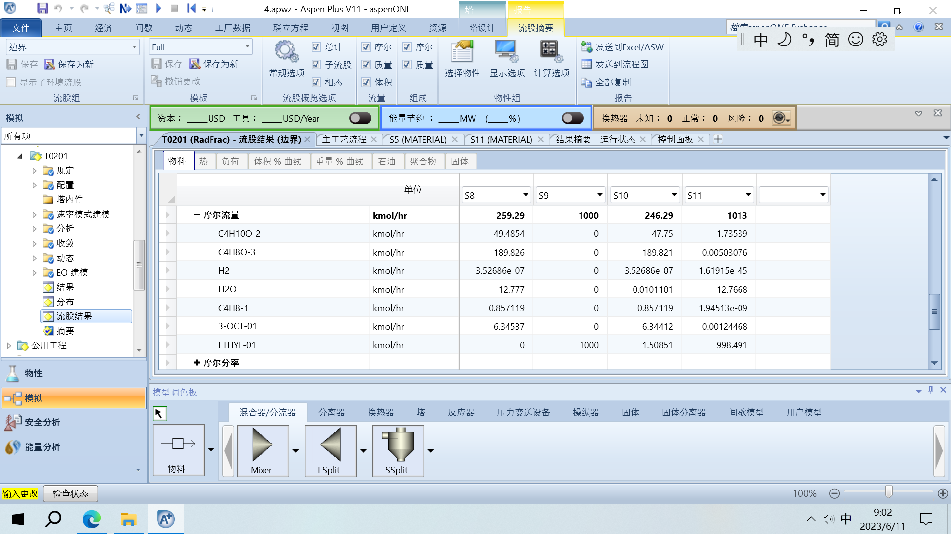Screen dimensions: 951x534
Task: Select the 换热器 palette tab
Action: click(380, 412)
